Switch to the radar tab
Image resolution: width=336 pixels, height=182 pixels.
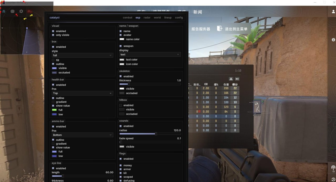(x=147, y=18)
